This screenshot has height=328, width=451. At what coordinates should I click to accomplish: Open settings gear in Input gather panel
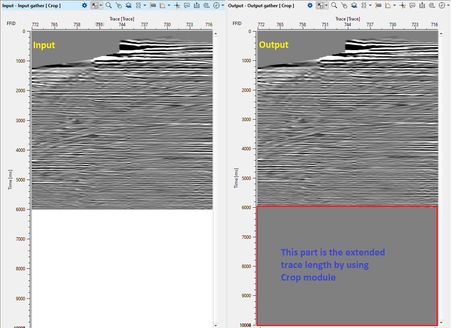(85, 5)
